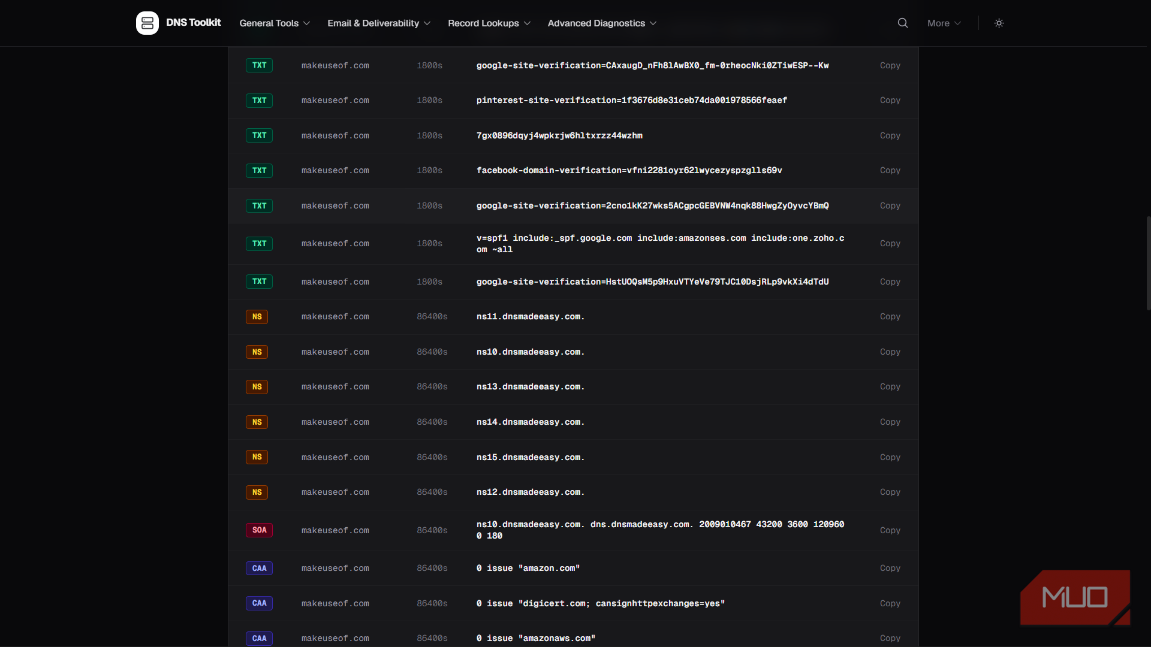Copy the ns14.dnsmadeeasy.com record

890,422
